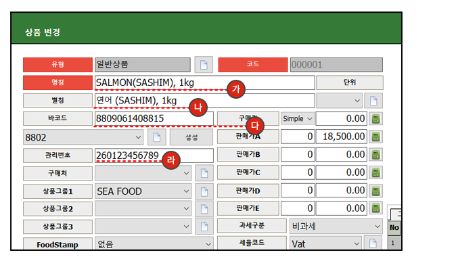Click the document icon next to SEA FOOD

pos(204,191)
